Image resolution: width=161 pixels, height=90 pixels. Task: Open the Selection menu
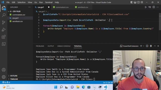[x=21, y=2]
